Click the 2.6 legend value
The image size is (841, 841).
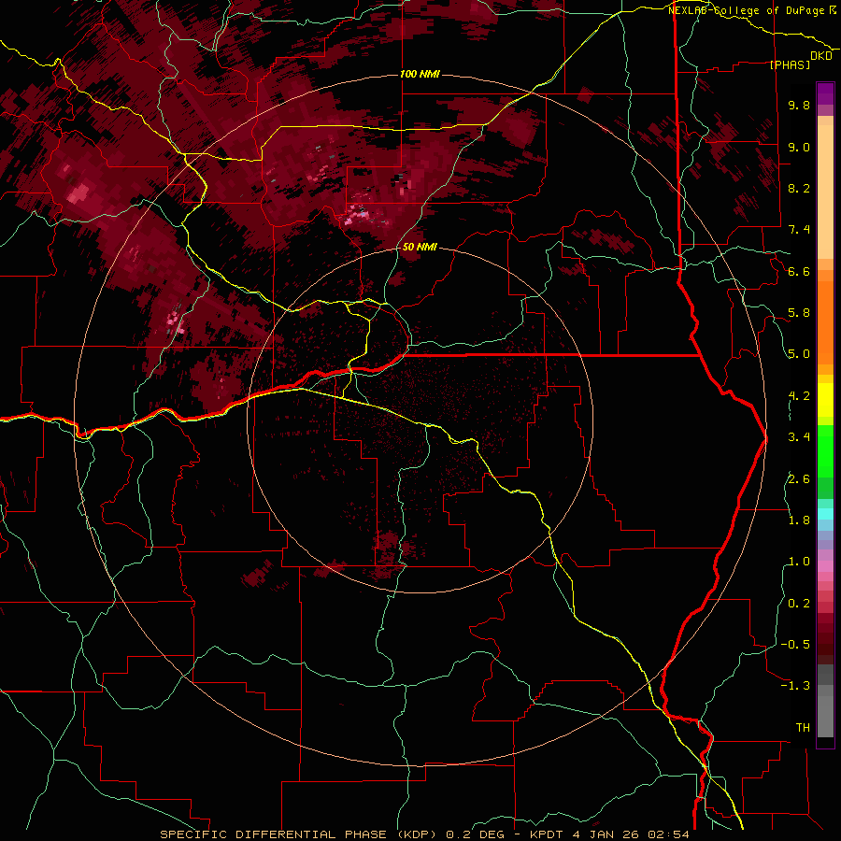click(x=799, y=479)
